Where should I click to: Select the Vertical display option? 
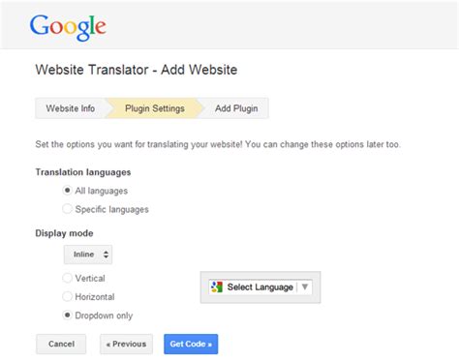pyautogui.click(x=67, y=278)
